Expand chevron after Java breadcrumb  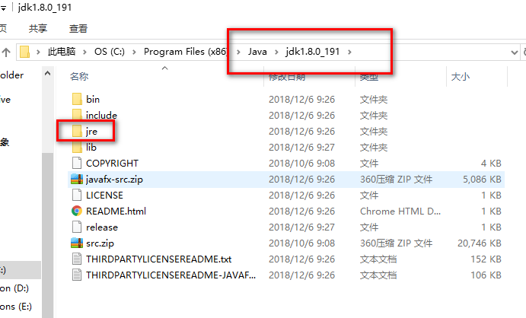(276, 52)
